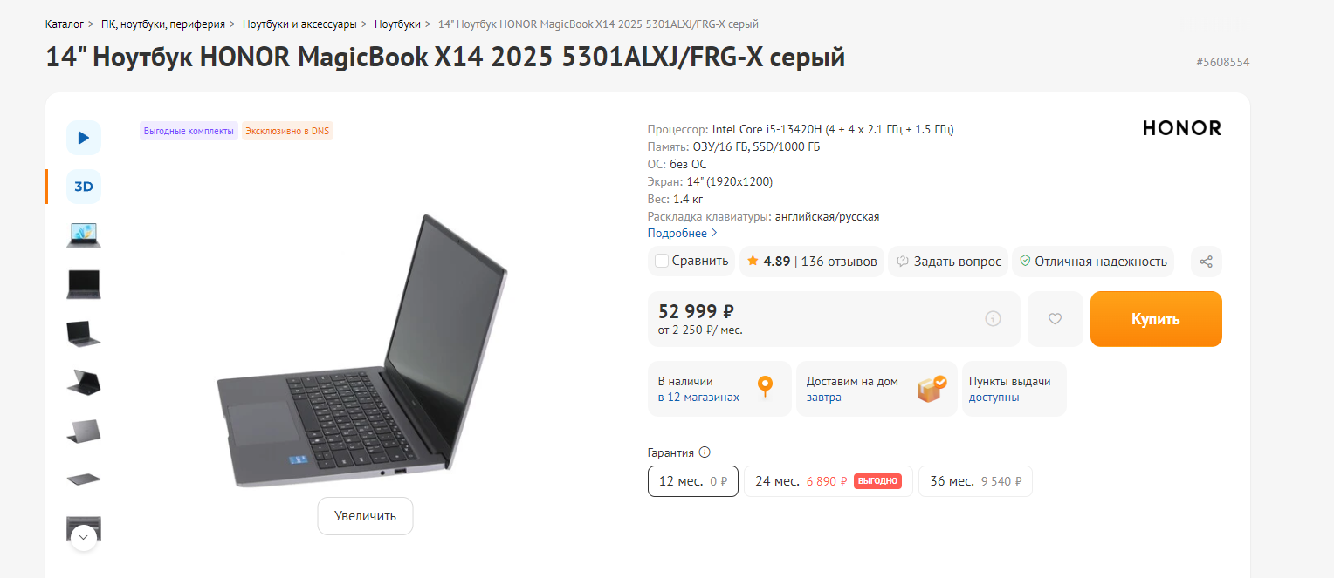Click the price info circle icon
Viewport: 1334px width, 578px height.
(x=993, y=319)
